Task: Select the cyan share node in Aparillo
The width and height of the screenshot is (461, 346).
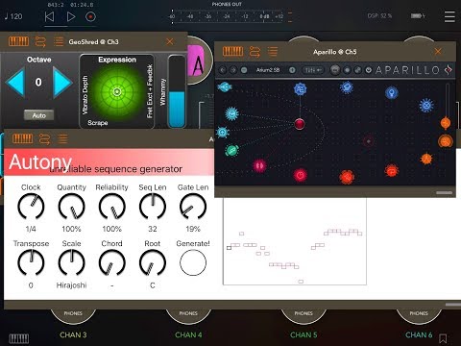Action: (x=225, y=86)
